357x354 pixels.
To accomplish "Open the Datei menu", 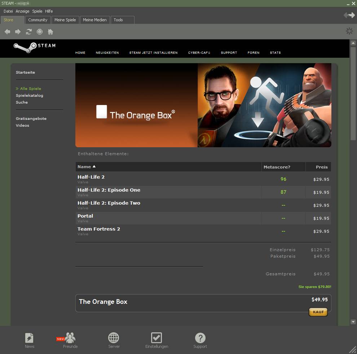I will tap(8, 11).
